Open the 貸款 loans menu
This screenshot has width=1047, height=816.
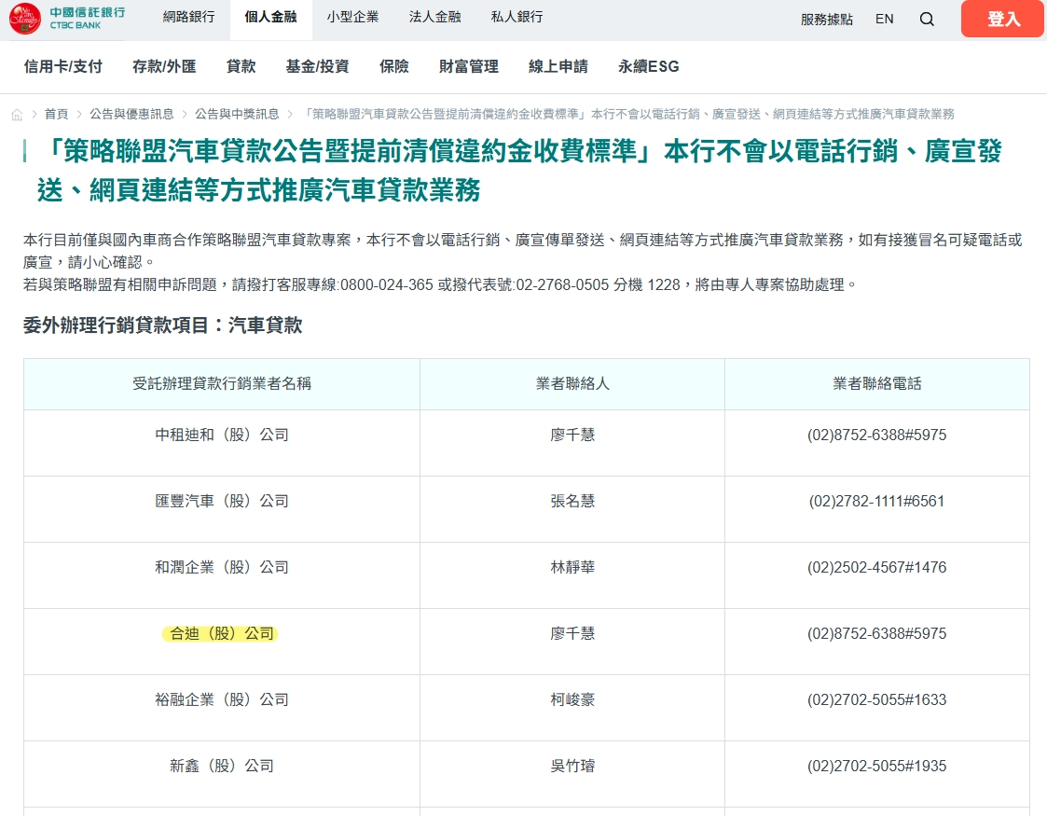pyautogui.click(x=240, y=66)
